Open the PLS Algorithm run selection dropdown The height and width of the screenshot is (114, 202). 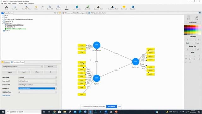[22, 66]
